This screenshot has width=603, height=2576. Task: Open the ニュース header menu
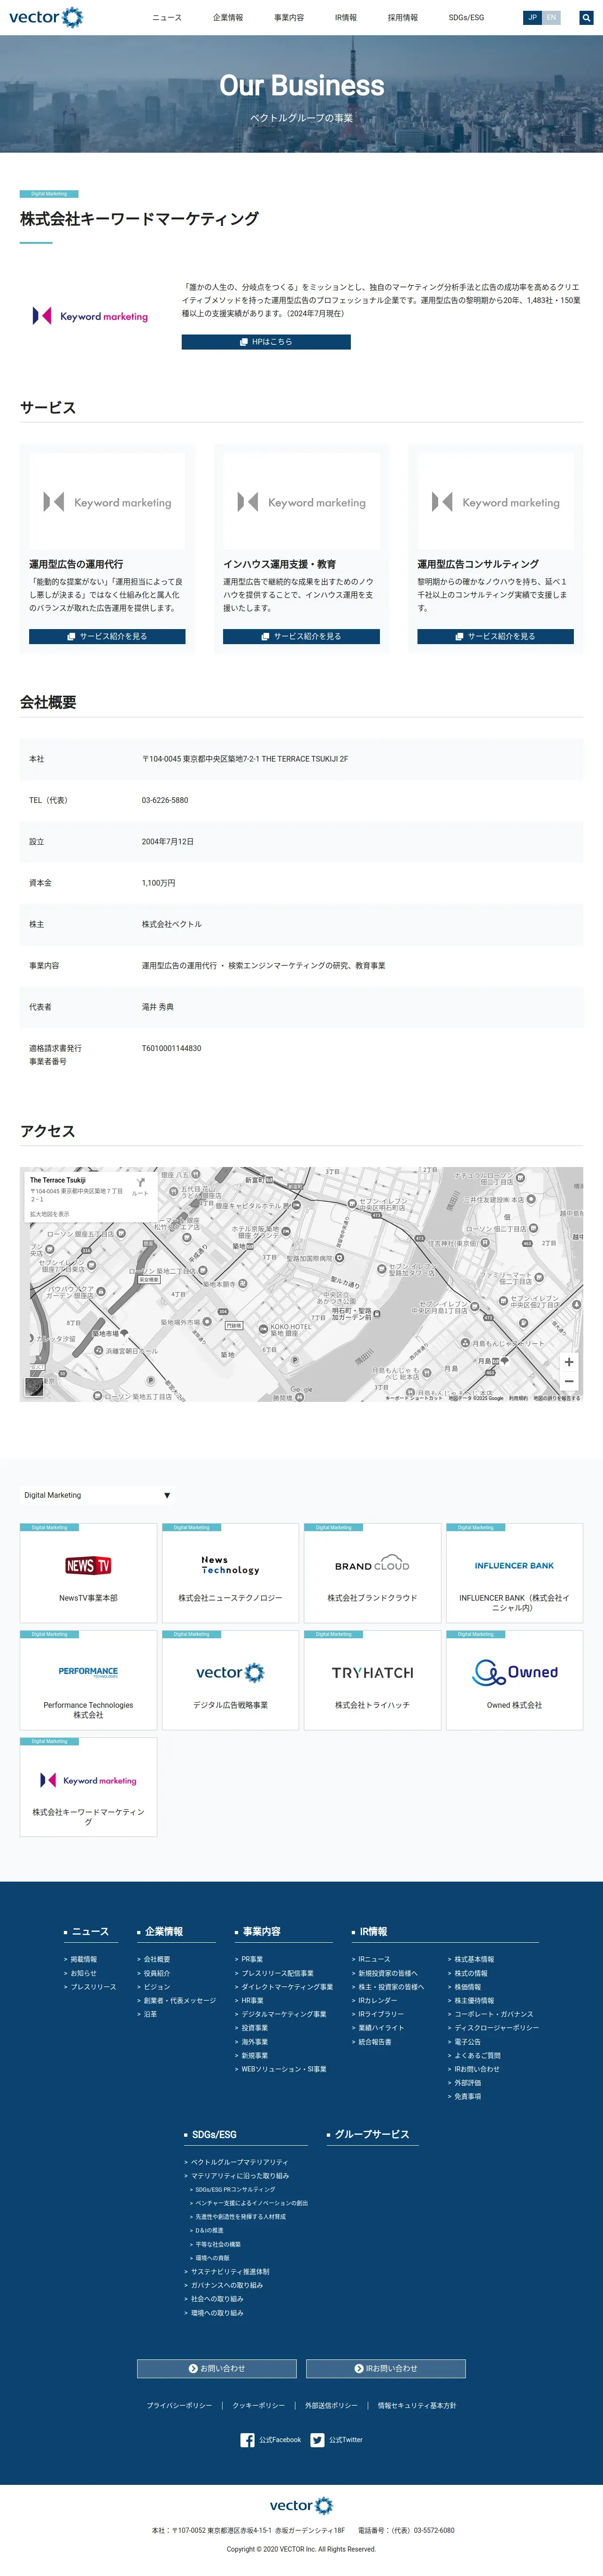pyautogui.click(x=167, y=17)
